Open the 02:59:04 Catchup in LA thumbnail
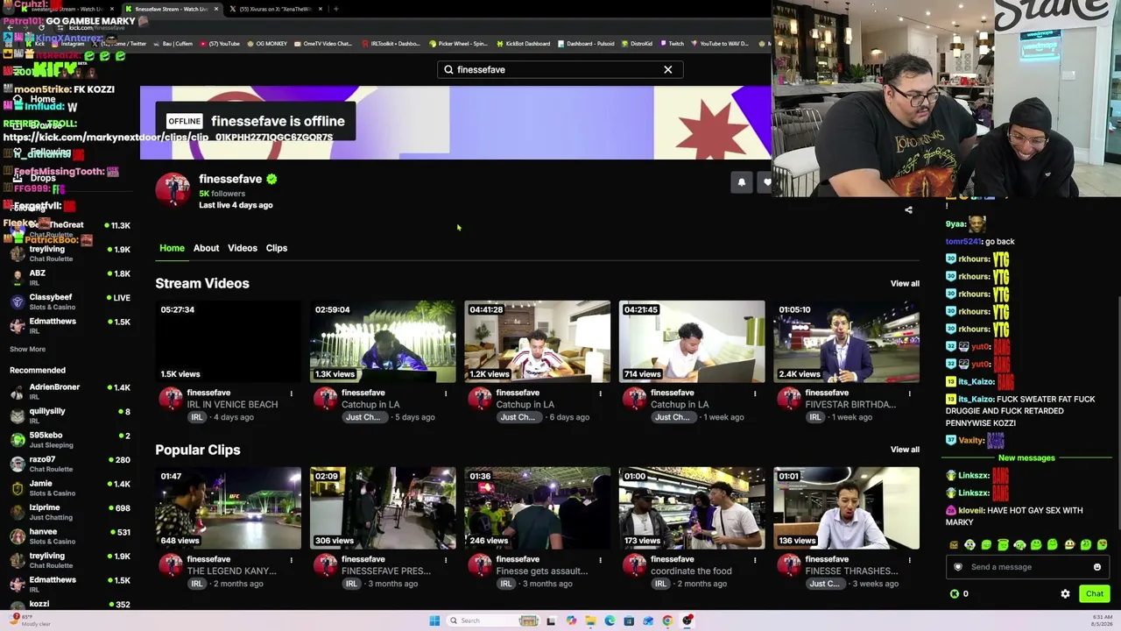 pyautogui.click(x=383, y=342)
